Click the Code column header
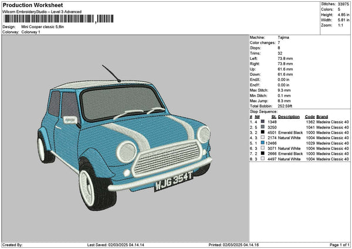Image resolution: width=352 pixels, height=249 pixels. pos(310,116)
